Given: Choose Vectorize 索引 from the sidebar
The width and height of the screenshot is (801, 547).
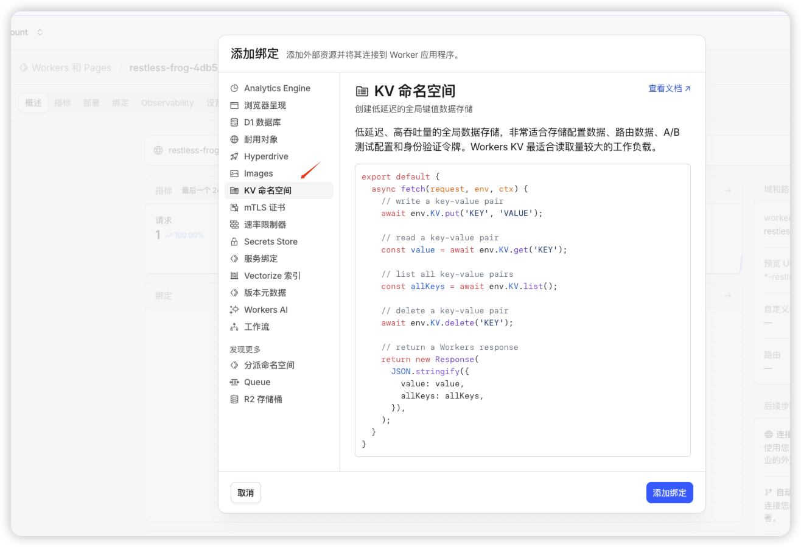Looking at the screenshot, I should (x=272, y=276).
